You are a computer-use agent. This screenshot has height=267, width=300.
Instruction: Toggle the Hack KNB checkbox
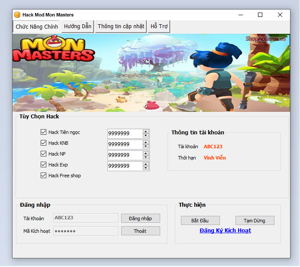[43, 143]
